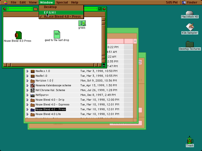Click the Hosanna Kaleidoscope scheme icon

coord(33,86)
